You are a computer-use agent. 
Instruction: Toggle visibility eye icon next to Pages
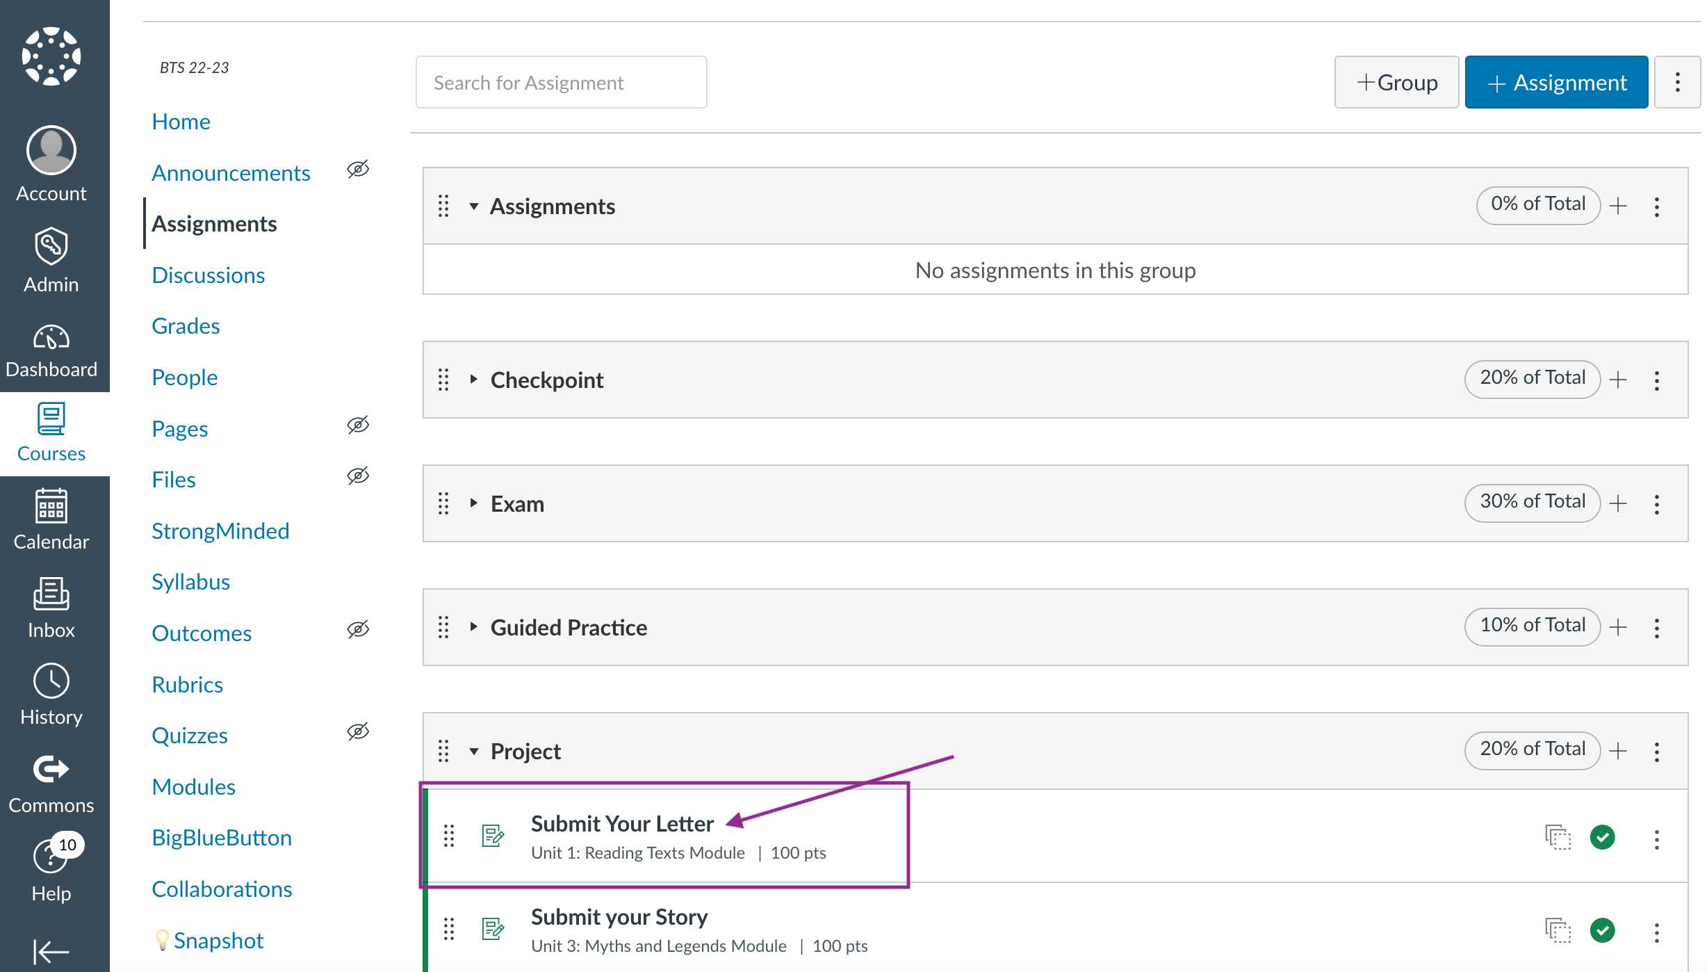click(360, 426)
